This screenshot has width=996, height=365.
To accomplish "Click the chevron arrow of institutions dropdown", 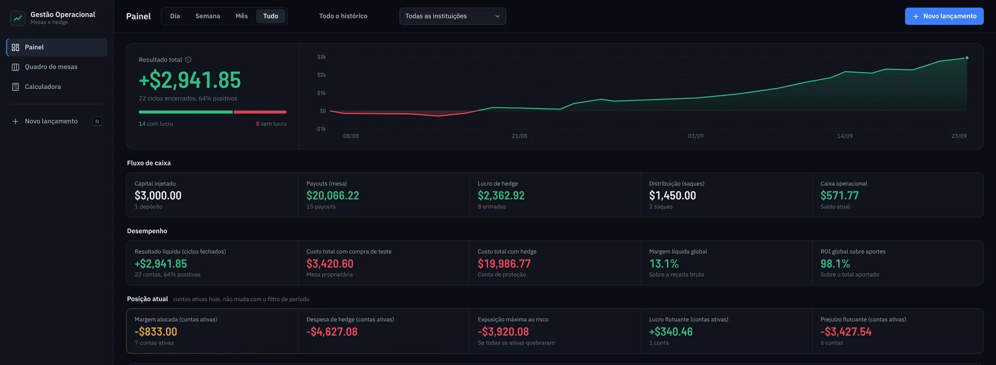I will pos(497,16).
